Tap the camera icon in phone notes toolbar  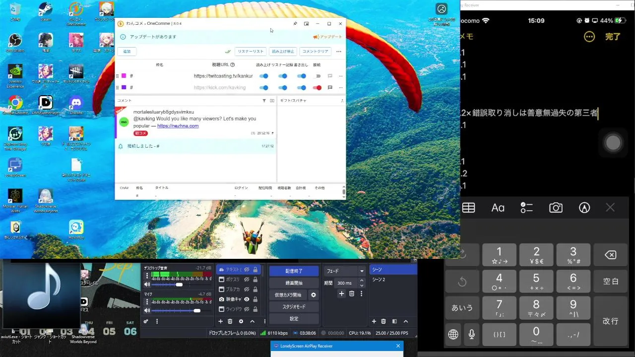pos(556,208)
